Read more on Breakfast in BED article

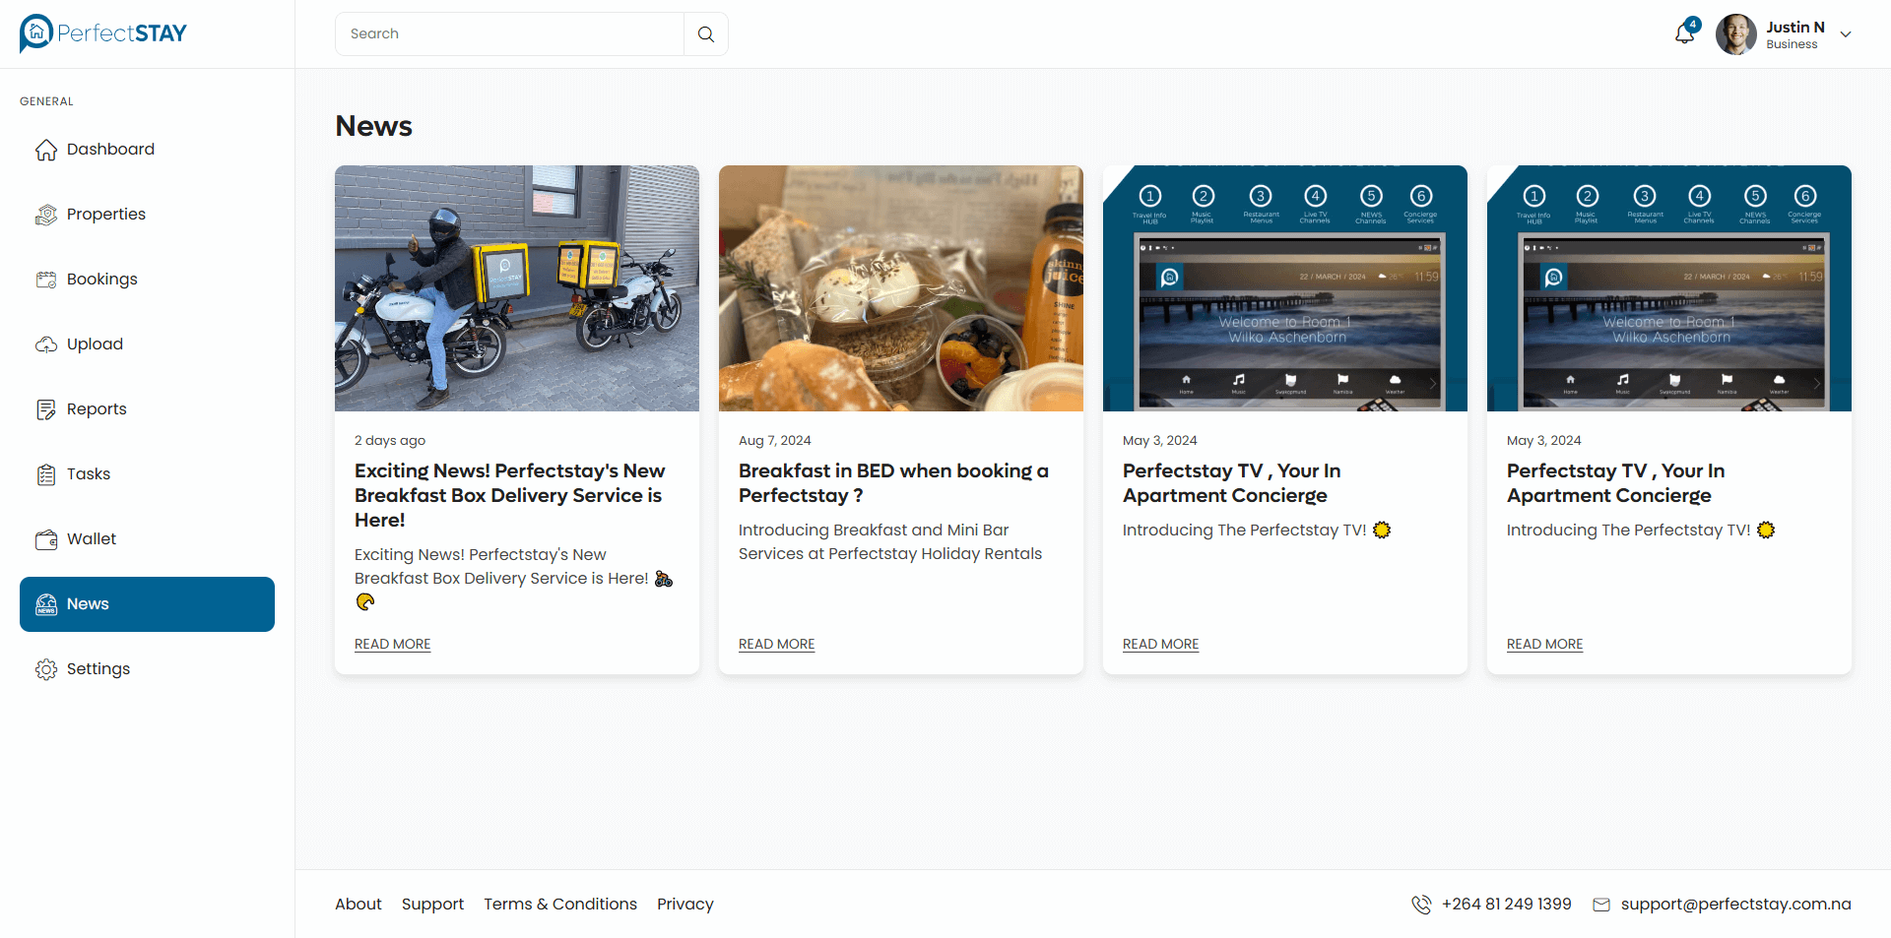(776, 644)
